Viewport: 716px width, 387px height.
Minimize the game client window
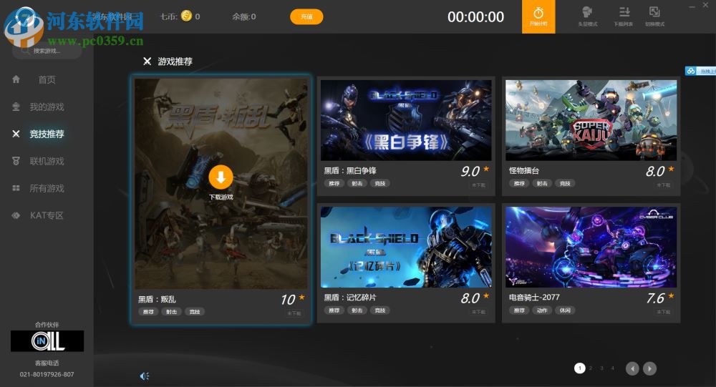tap(692, 6)
